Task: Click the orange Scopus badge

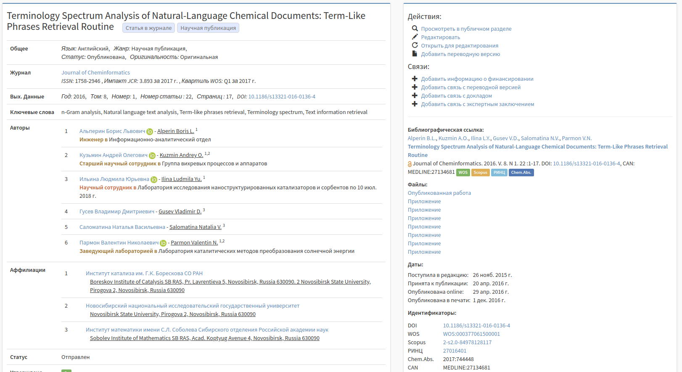Action: point(480,173)
